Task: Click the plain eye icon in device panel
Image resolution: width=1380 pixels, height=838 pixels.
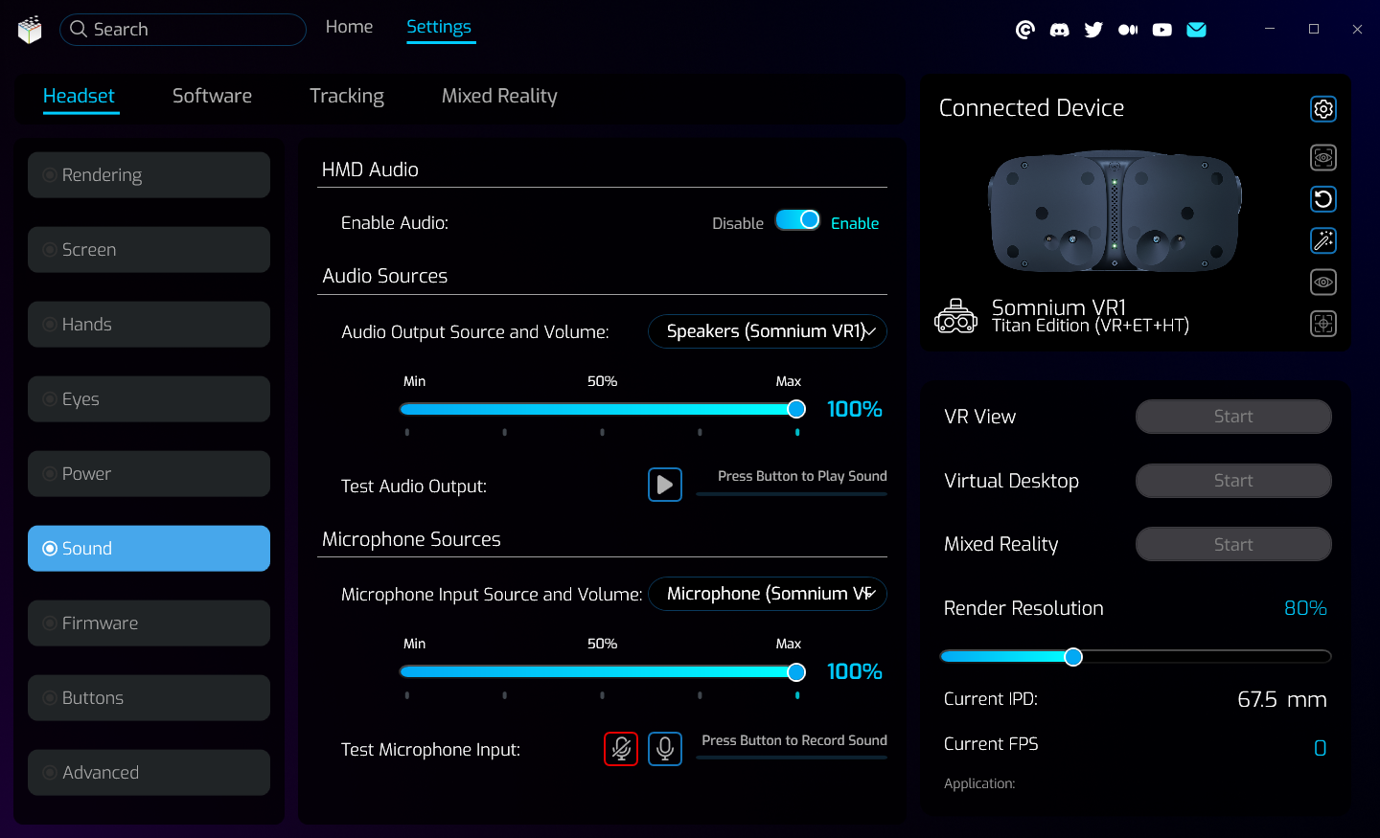Action: pos(1323,283)
